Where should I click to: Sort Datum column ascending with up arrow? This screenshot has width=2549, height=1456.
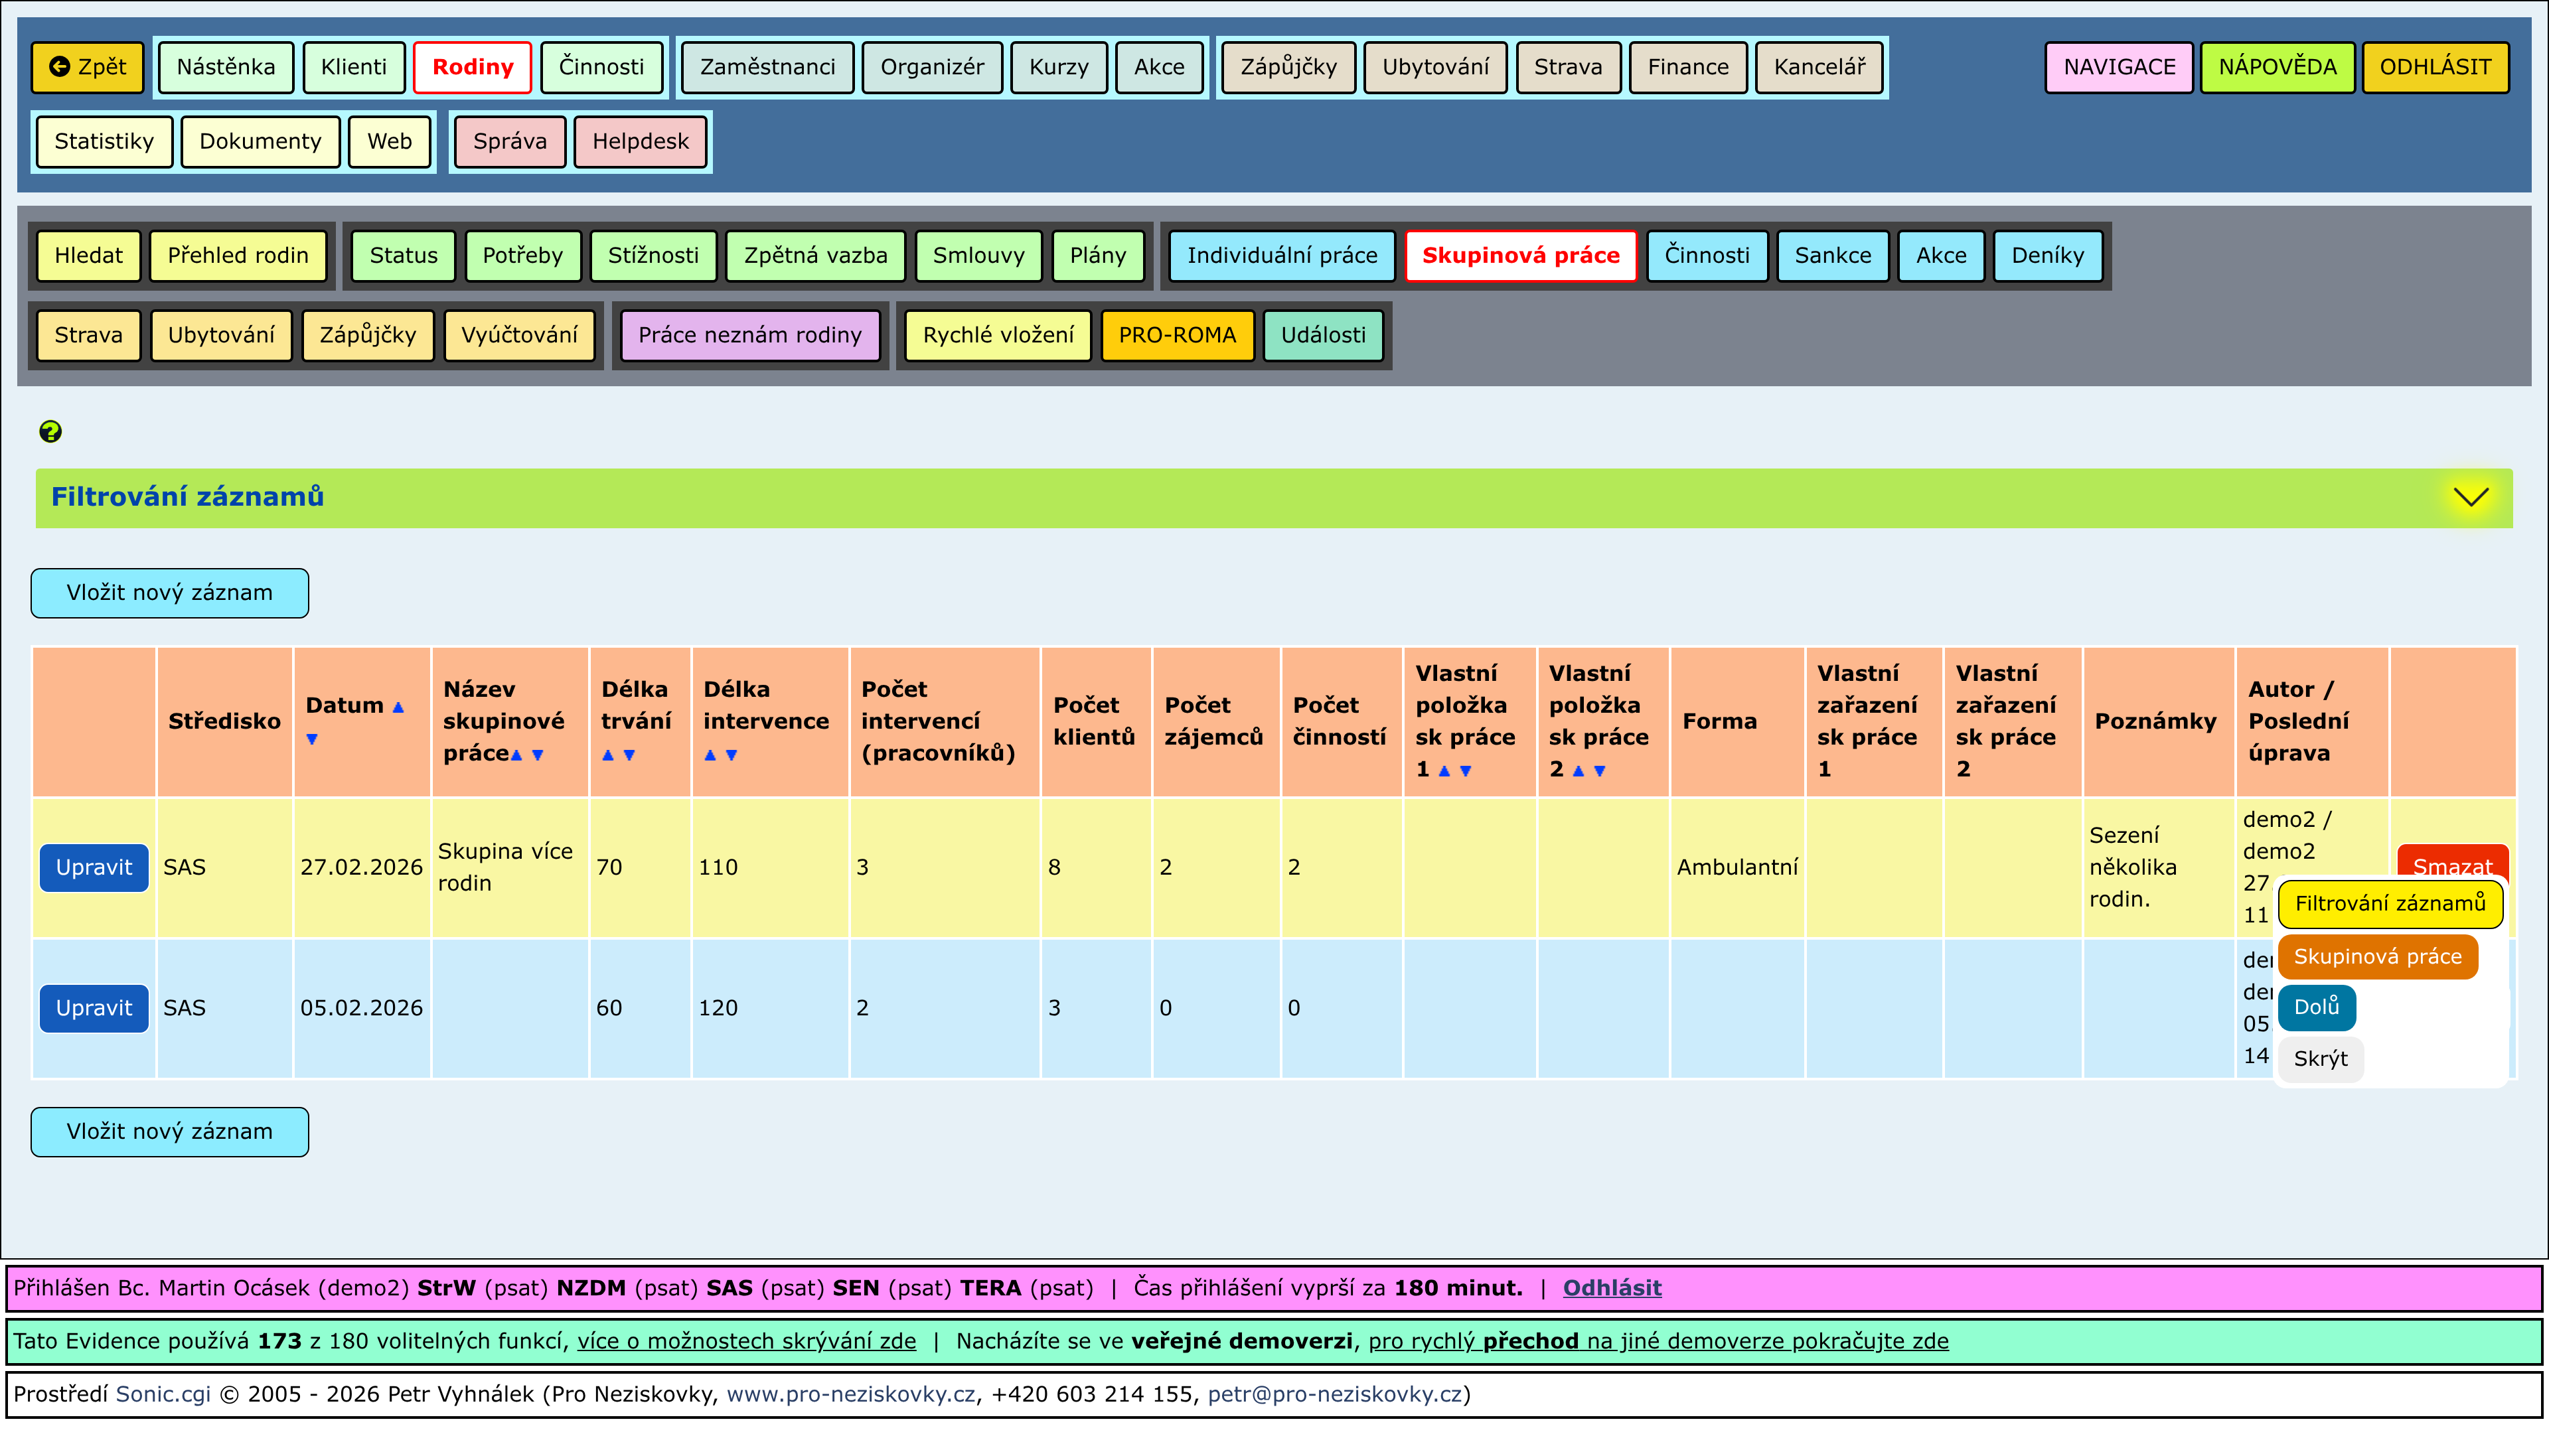click(x=398, y=707)
